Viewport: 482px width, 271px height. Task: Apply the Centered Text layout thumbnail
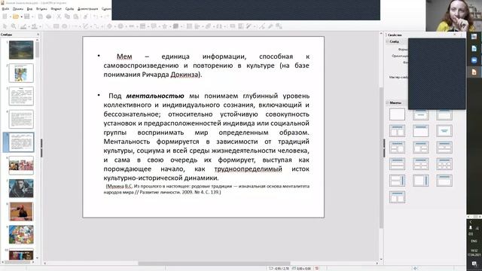[x=444, y=131]
